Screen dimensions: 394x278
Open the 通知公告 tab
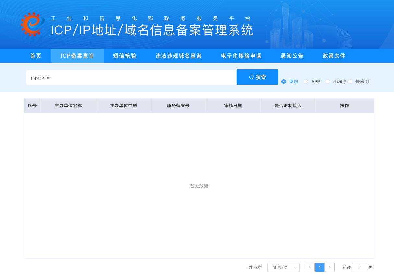click(292, 56)
